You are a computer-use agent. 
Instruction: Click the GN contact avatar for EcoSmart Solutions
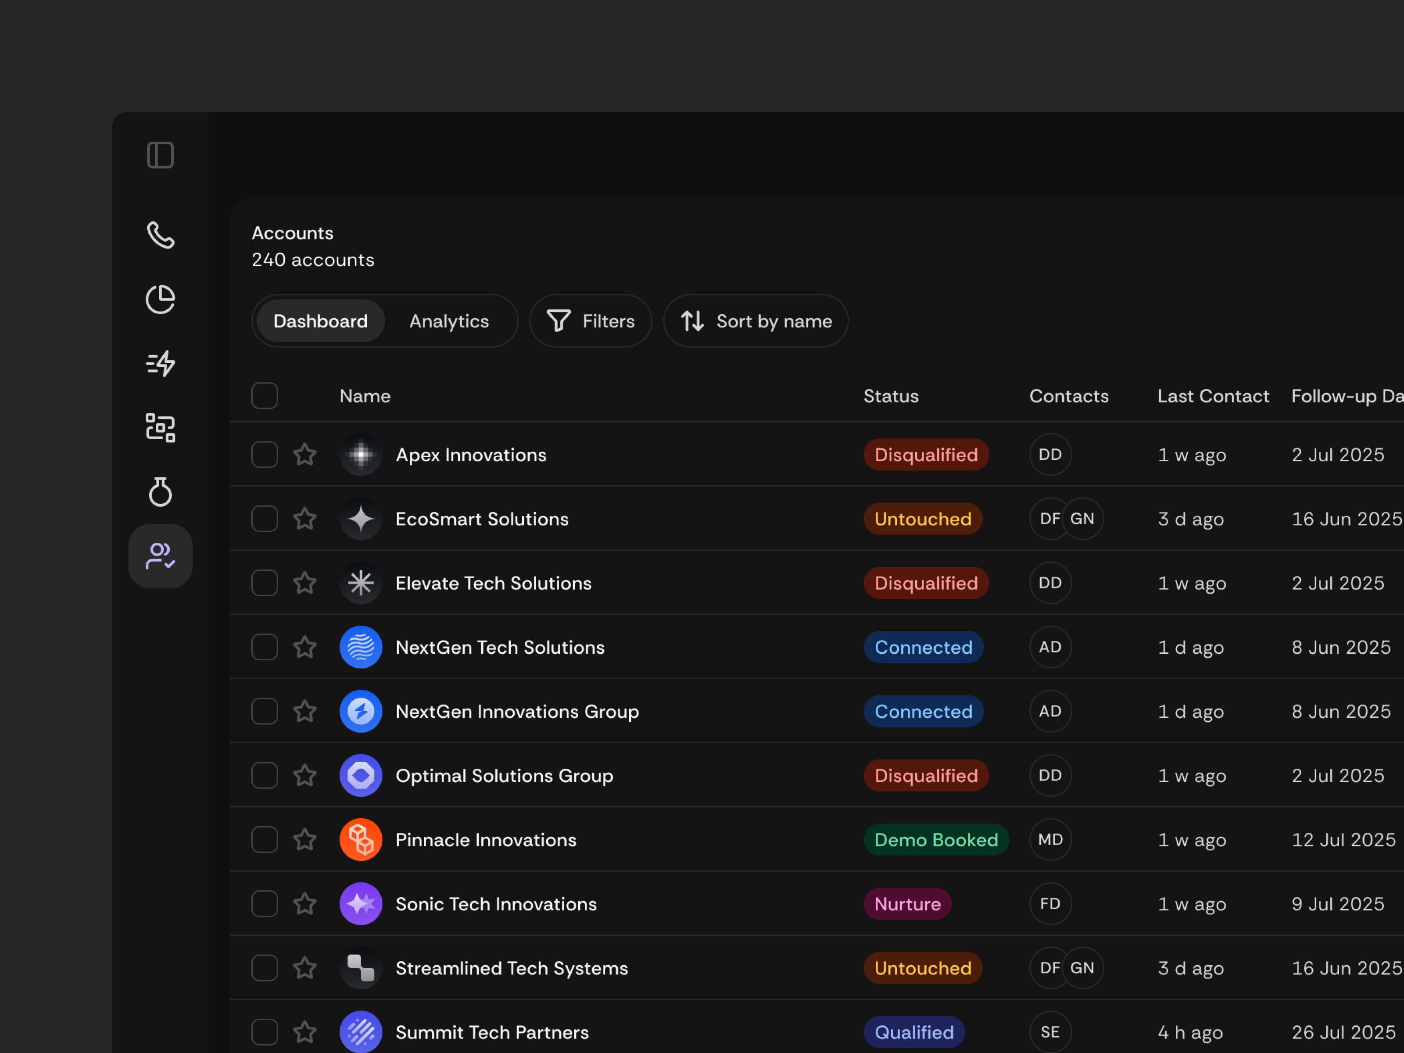tap(1082, 519)
